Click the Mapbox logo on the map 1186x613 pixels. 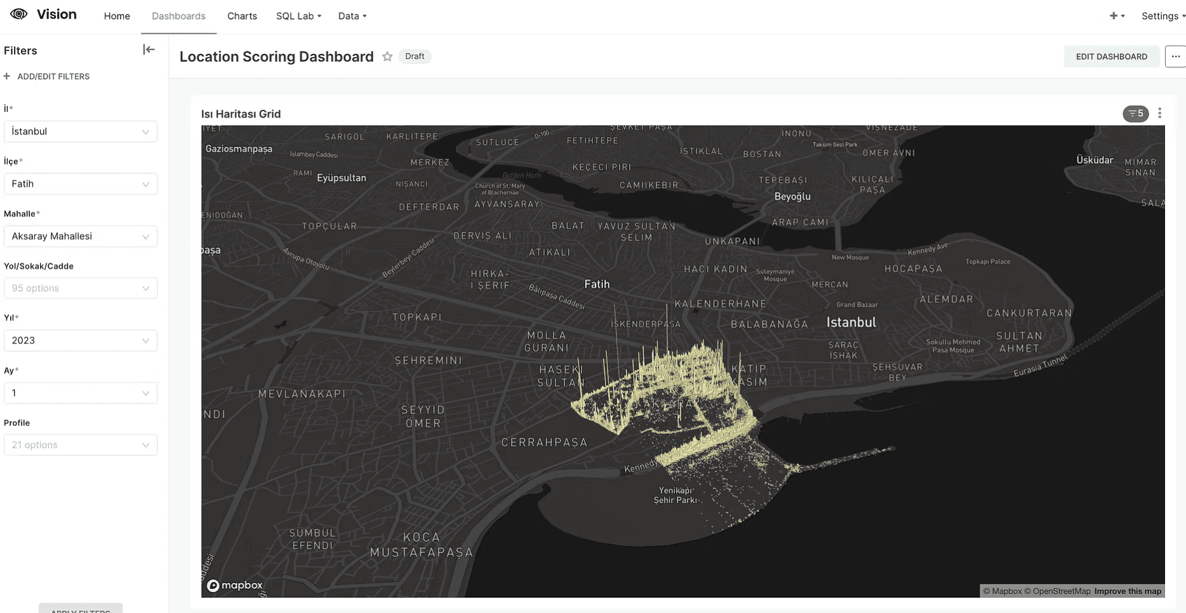(234, 585)
